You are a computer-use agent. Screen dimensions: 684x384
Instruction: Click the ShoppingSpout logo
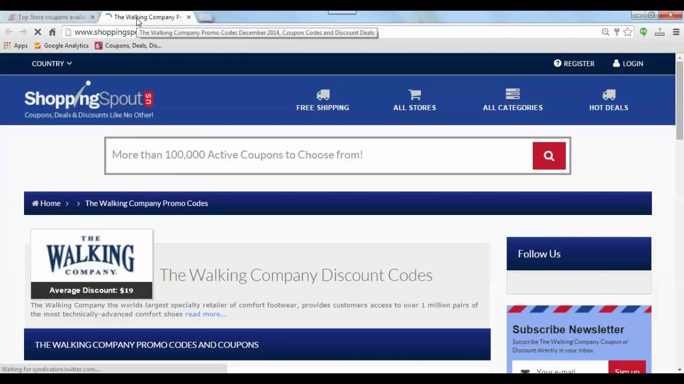click(89, 100)
